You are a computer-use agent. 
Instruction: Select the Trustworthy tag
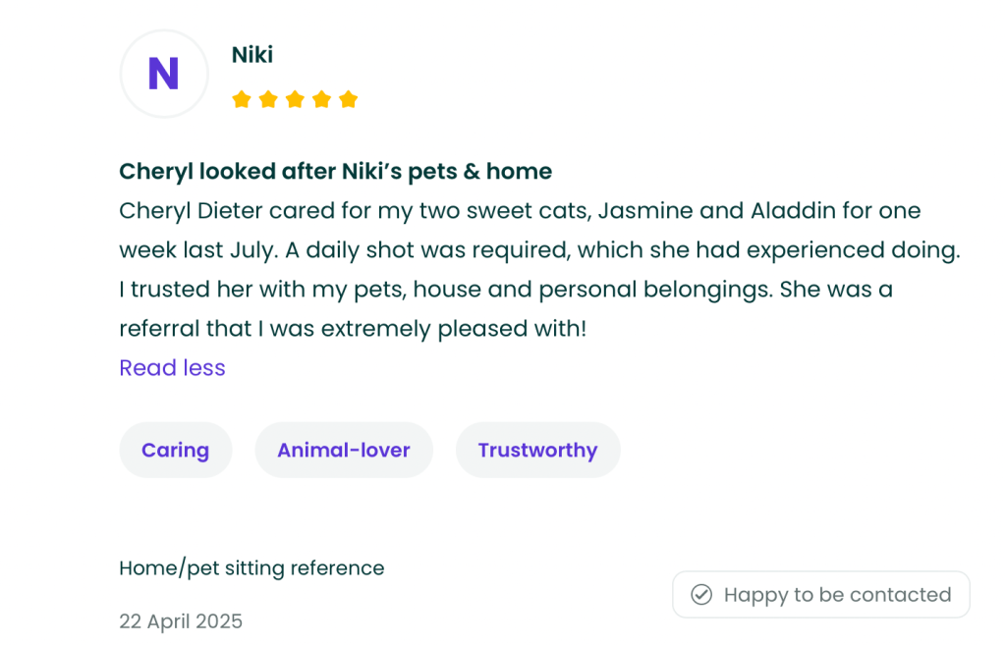537,451
